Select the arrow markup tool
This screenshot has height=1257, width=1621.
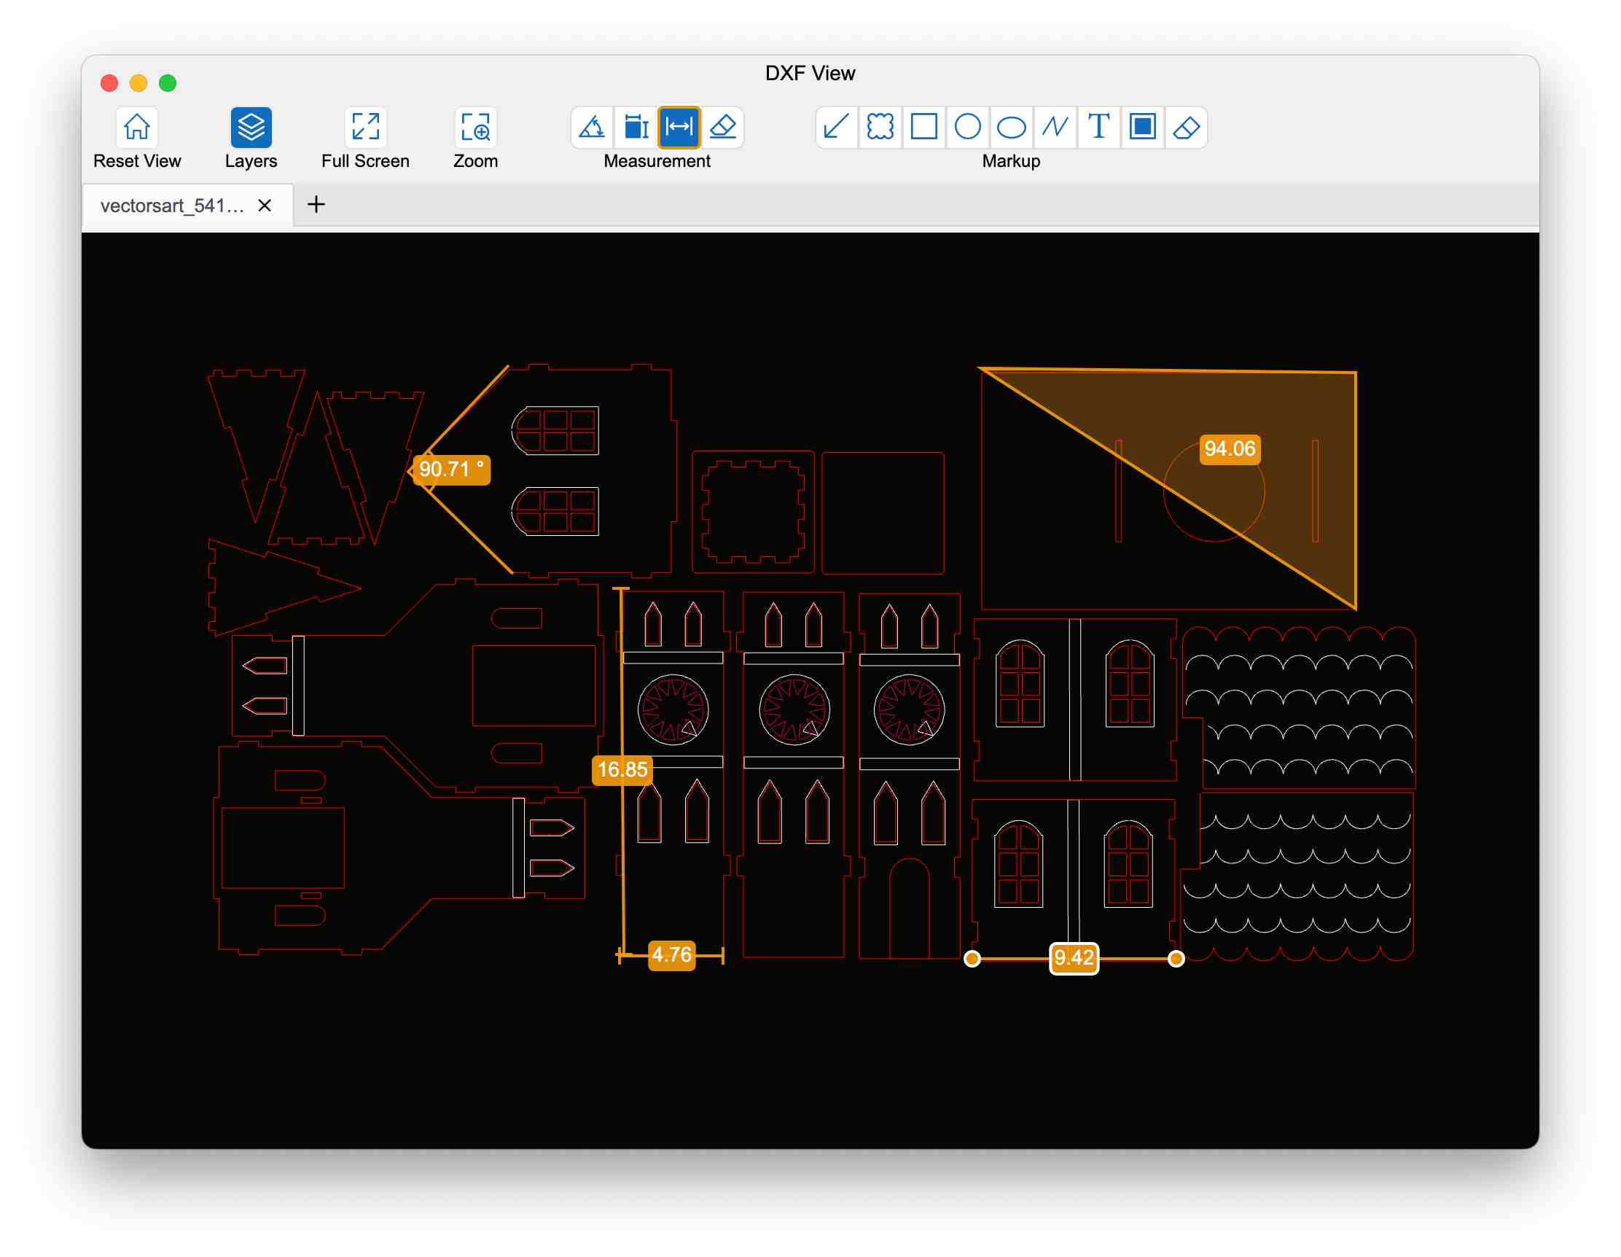click(837, 127)
